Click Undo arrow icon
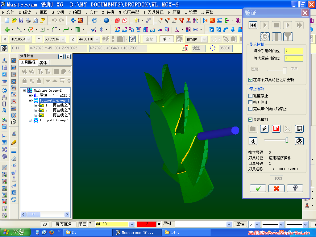Image resolution: width=316 pixels, height=237 pixels. [x=54, y=20]
